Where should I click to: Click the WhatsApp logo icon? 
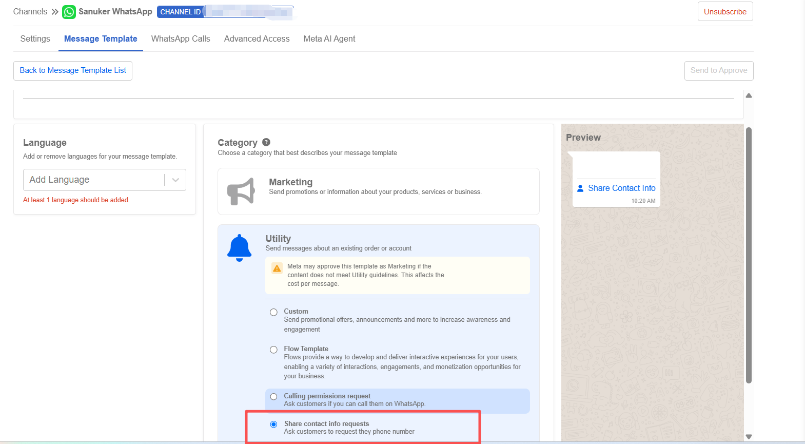pyautogui.click(x=69, y=12)
